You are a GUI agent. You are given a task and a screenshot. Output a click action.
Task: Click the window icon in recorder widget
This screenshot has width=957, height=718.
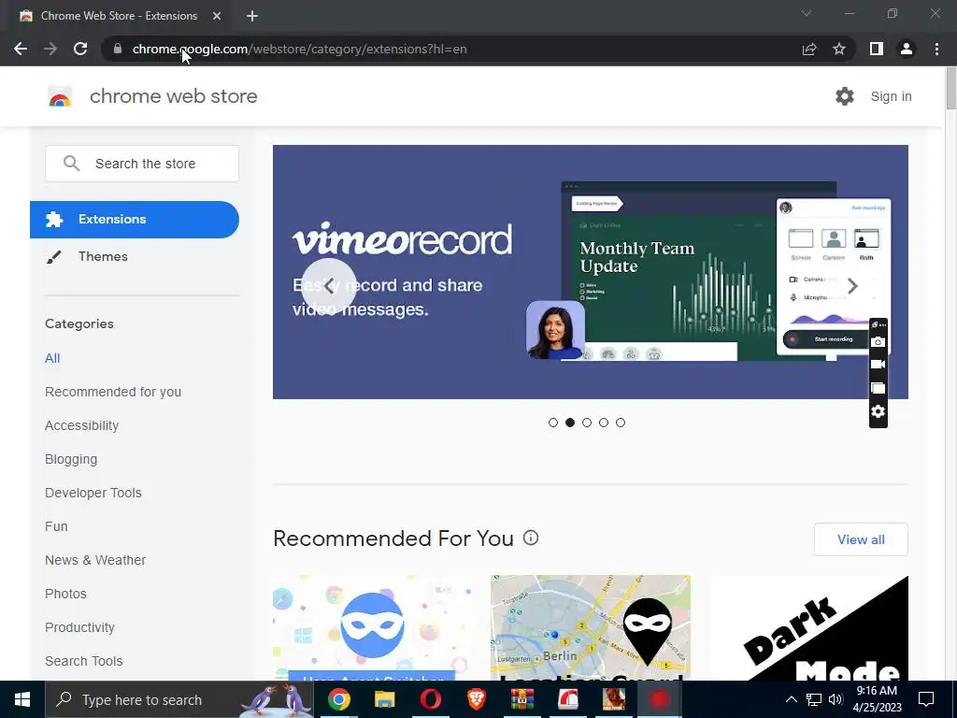[x=878, y=388]
